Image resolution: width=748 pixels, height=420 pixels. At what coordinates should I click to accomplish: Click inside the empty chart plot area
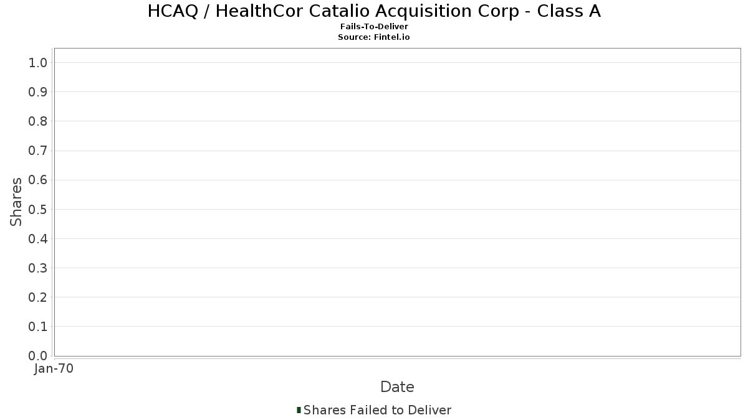tap(397, 202)
